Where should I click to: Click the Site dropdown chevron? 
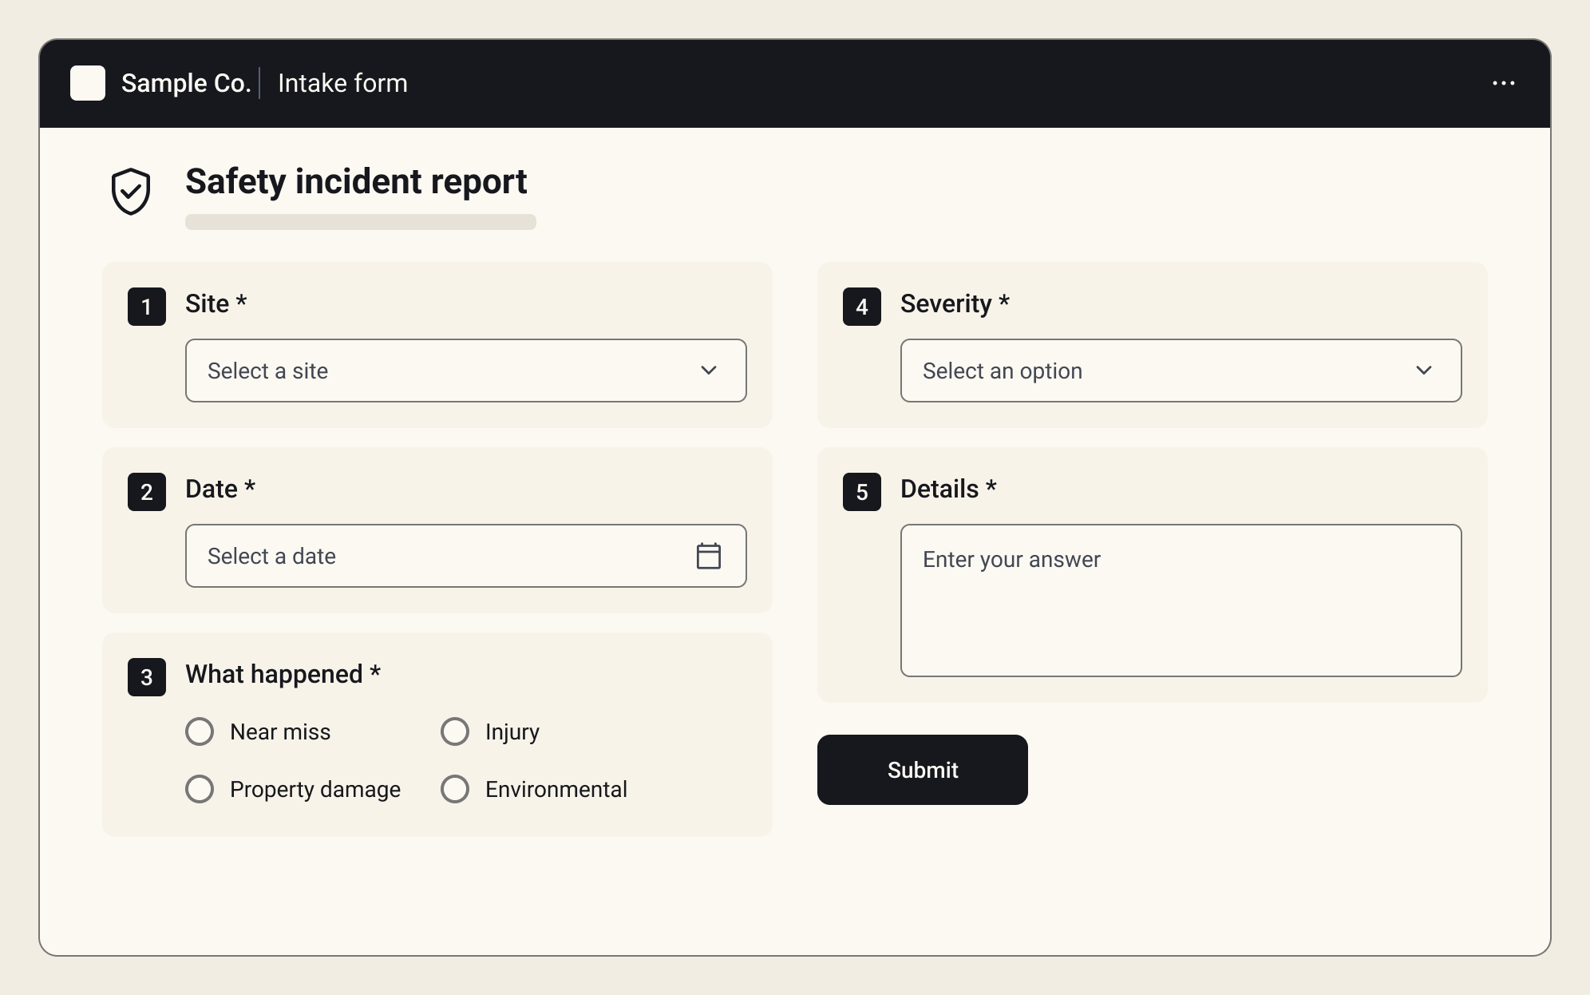(709, 371)
